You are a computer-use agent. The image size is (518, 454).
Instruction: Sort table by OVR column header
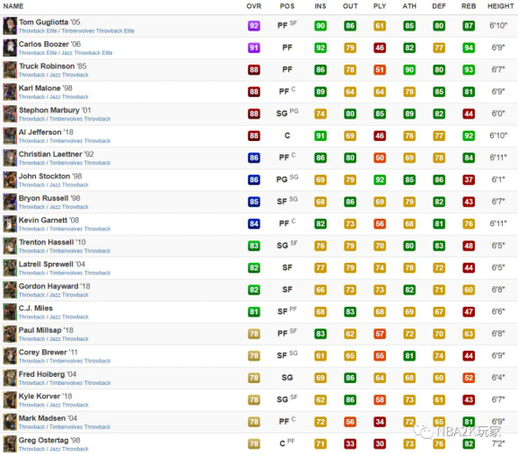[x=254, y=6]
